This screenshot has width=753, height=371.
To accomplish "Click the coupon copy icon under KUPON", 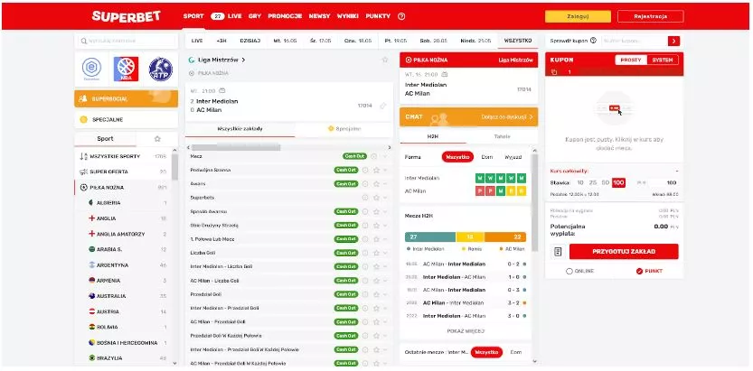I will 554,72.
